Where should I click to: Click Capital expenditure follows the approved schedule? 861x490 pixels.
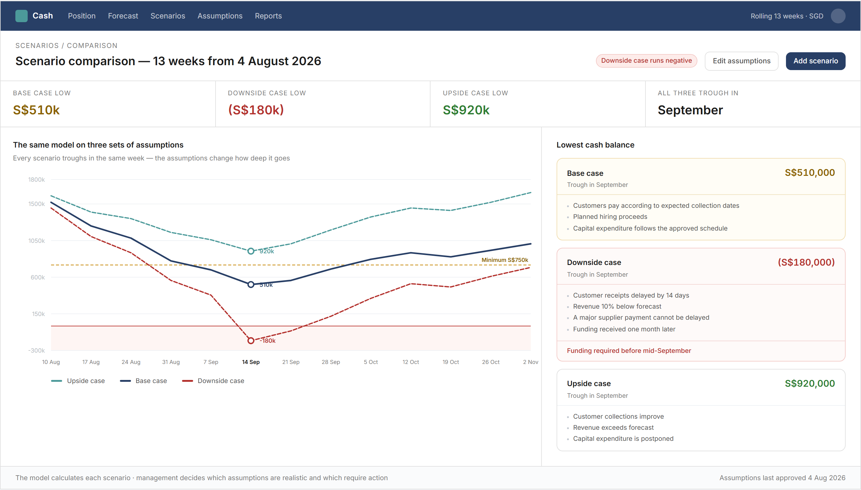650,228
